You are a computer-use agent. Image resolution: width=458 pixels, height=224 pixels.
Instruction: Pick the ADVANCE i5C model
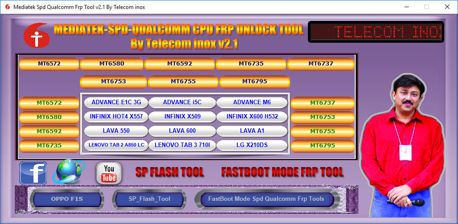point(182,102)
